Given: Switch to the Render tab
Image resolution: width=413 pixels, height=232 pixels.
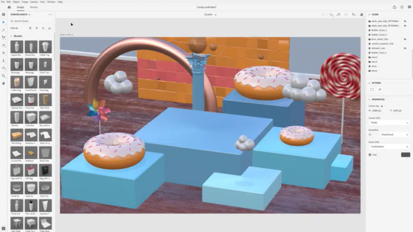Looking at the screenshot, I should 34,7.
